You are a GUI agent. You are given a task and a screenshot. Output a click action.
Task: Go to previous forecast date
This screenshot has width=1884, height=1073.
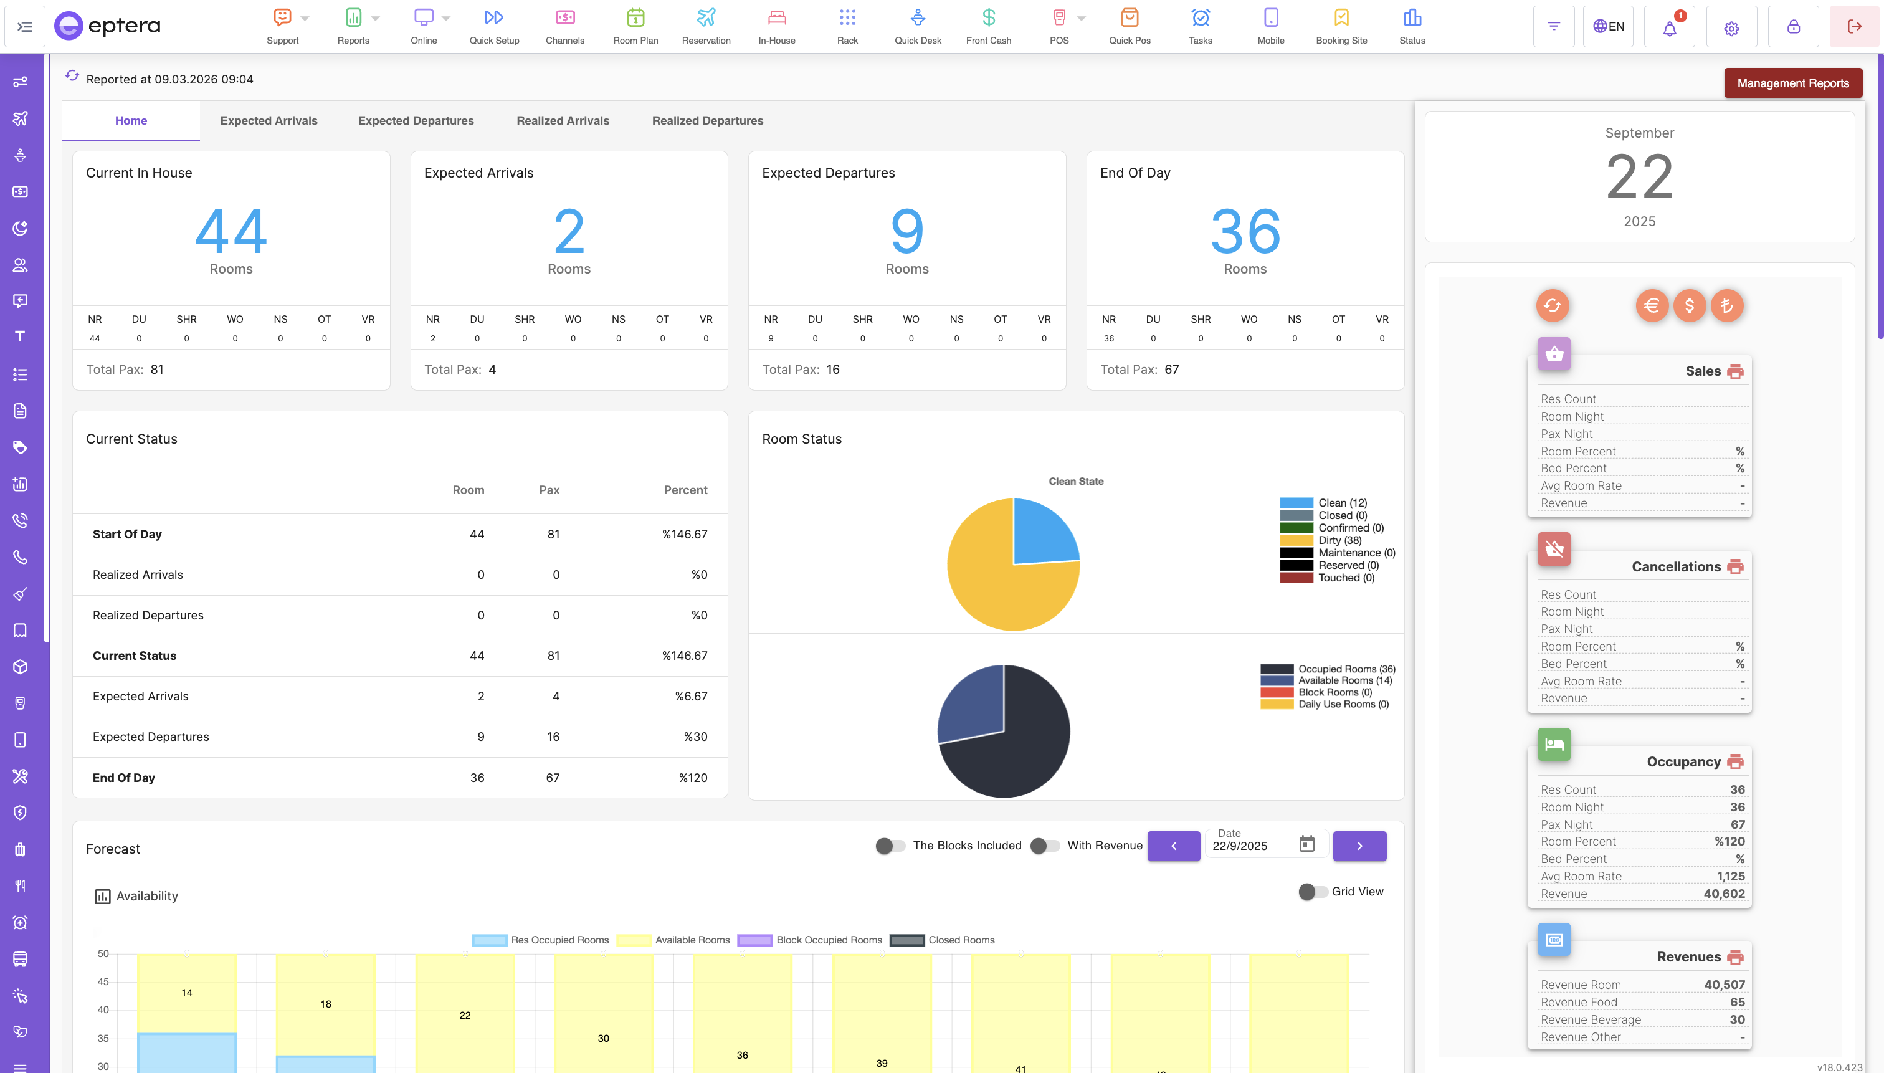(x=1174, y=846)
